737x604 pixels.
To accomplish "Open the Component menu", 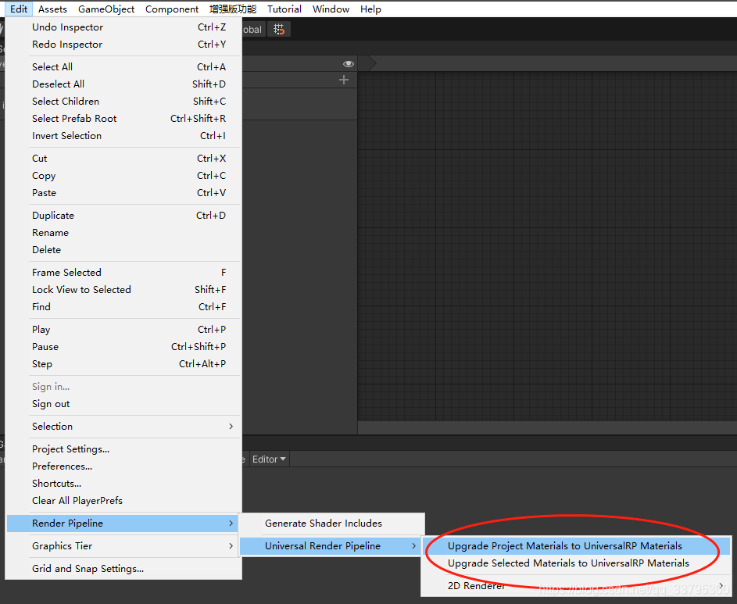I will click(x=172, y=9).
